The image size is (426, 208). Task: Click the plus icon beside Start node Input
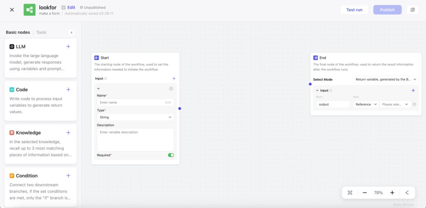[174, 78]
